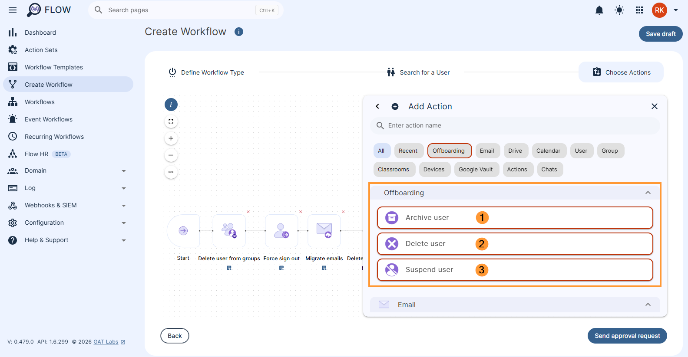Select the Drive filter chip

pyautogui.click(x=515, y=151)
